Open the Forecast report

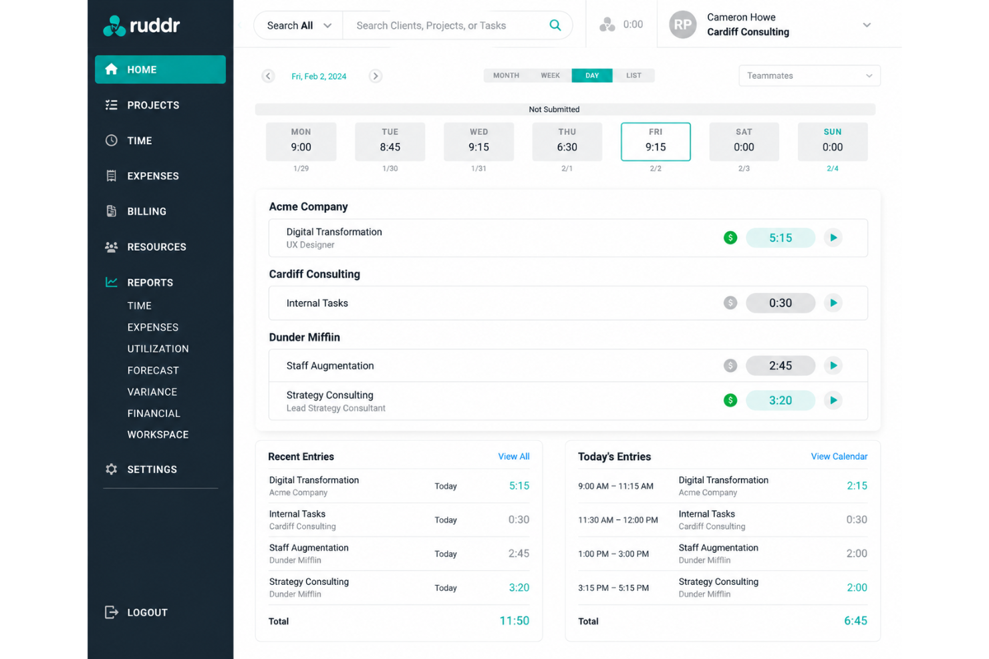click(153, 371)
